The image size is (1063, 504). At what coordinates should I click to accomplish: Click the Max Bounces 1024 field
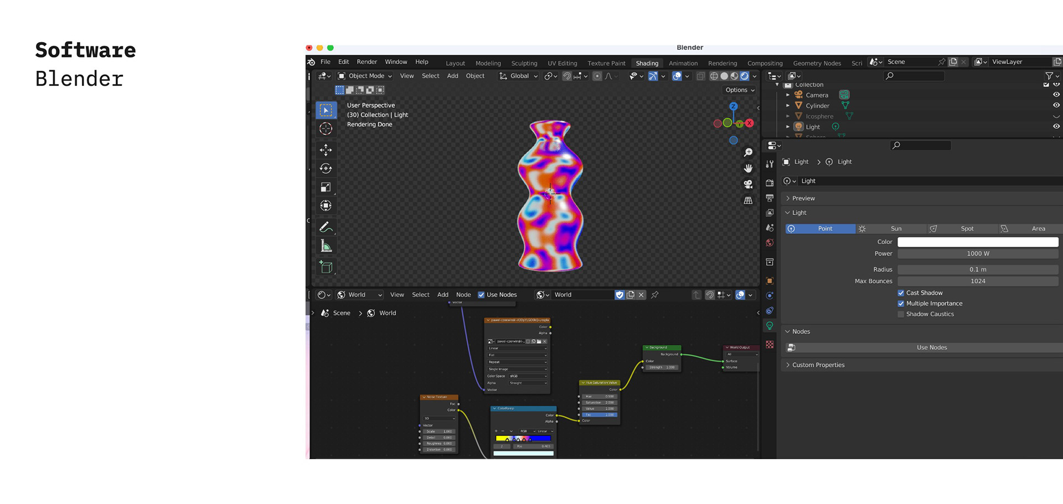(978, 281)
